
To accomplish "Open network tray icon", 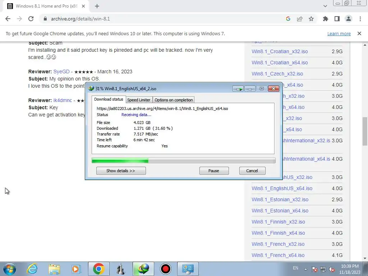I will (323, 269).
